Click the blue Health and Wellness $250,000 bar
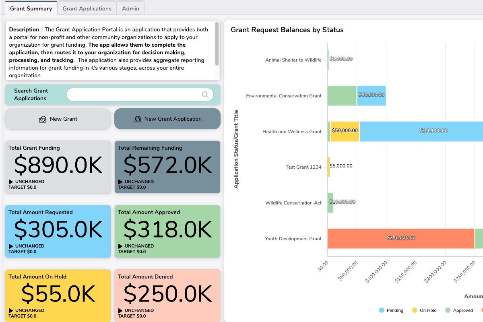The height and width of the screenshot is (322, 483). (421, 131)
